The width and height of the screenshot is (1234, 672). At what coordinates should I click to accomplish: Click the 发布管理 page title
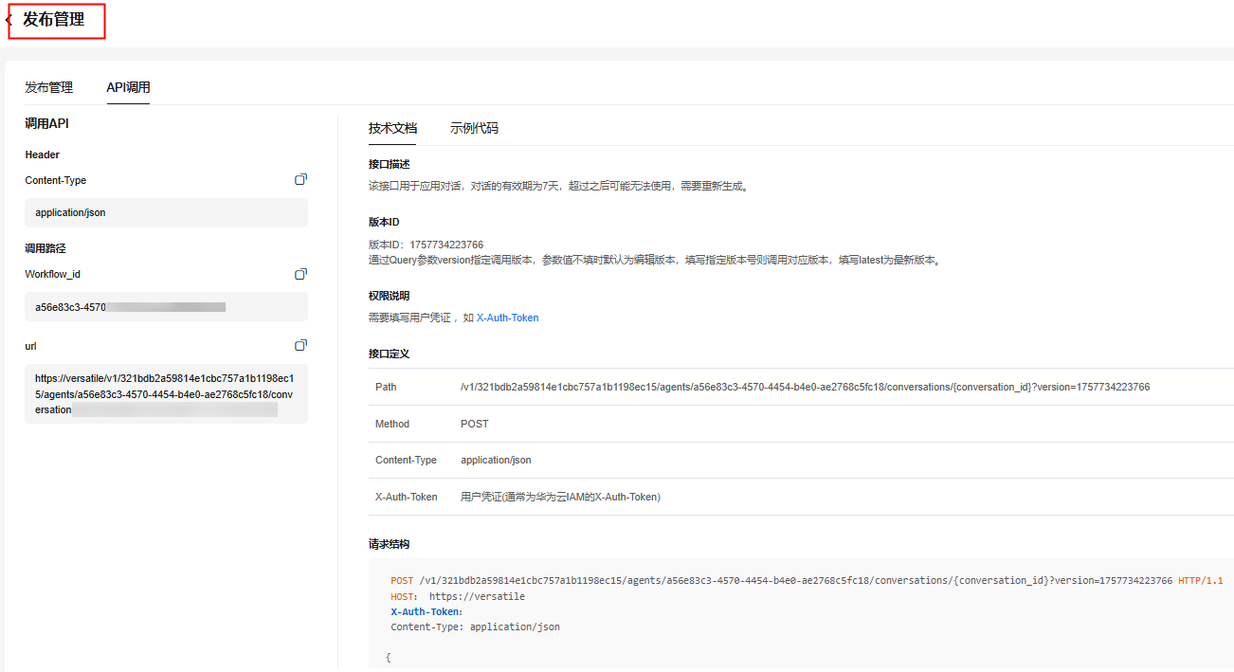pos(54,20)
